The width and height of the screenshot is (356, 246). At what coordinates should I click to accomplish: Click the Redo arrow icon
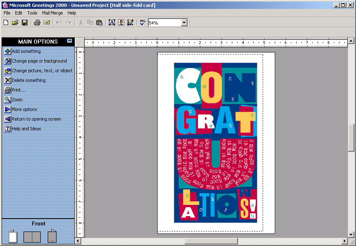click(x=68, y=23)
